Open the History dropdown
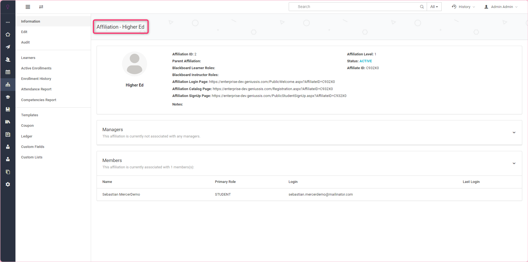Viewport: 528px width, 262px height. 464,7
